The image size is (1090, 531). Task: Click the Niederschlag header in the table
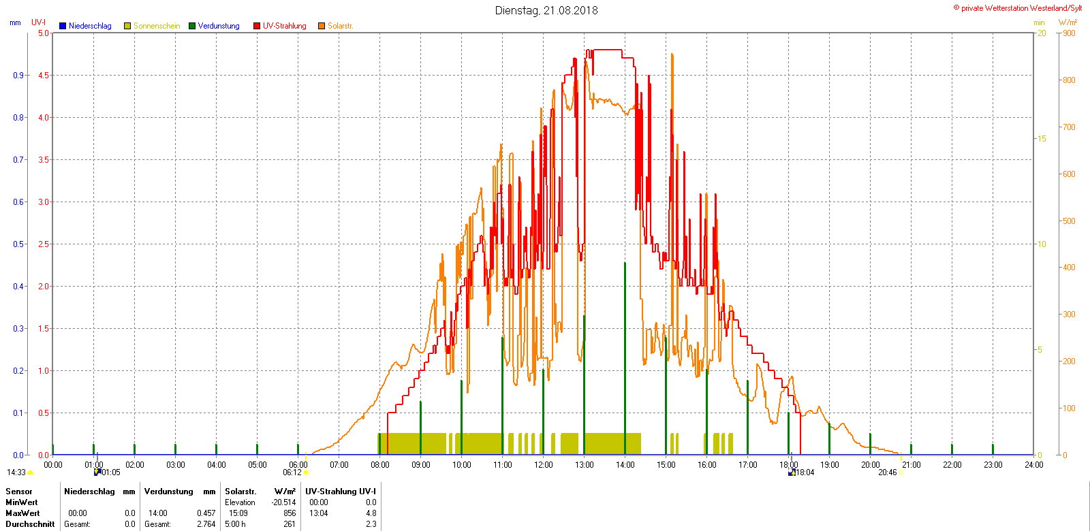click(x=89, y=492)
